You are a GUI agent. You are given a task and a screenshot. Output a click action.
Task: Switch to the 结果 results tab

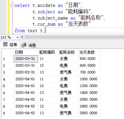[x=10, y=45]
